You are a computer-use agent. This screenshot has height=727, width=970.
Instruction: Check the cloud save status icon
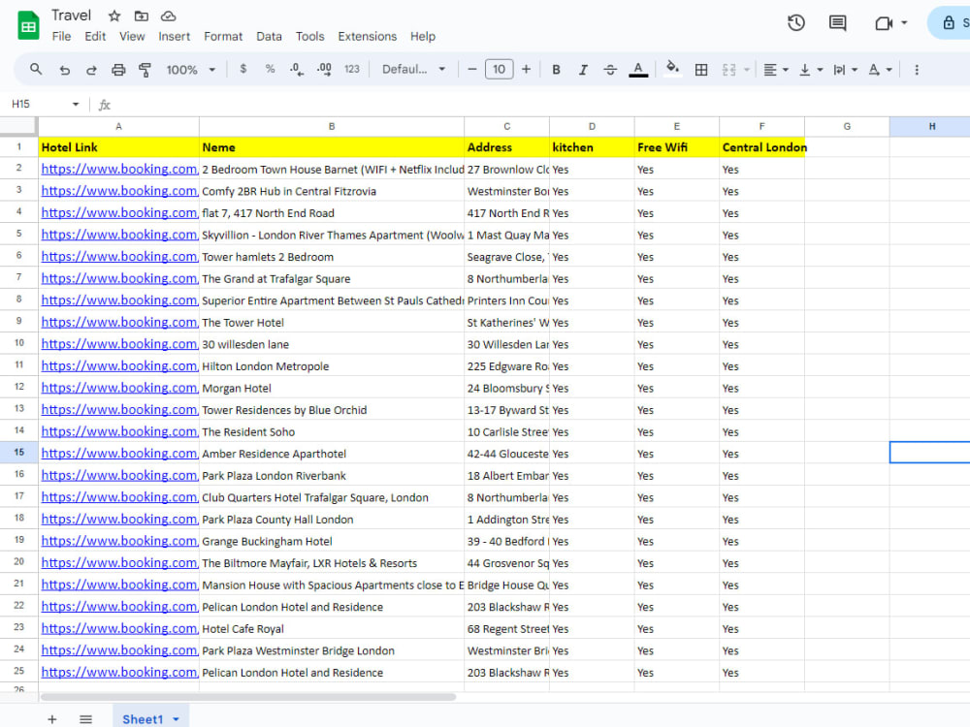pos(168,16)
